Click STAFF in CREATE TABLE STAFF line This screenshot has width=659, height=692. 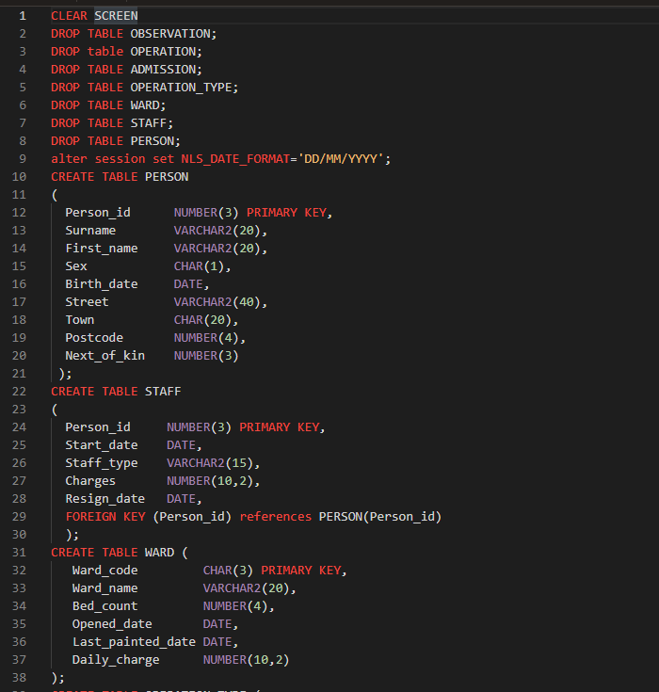coord(163,392)
